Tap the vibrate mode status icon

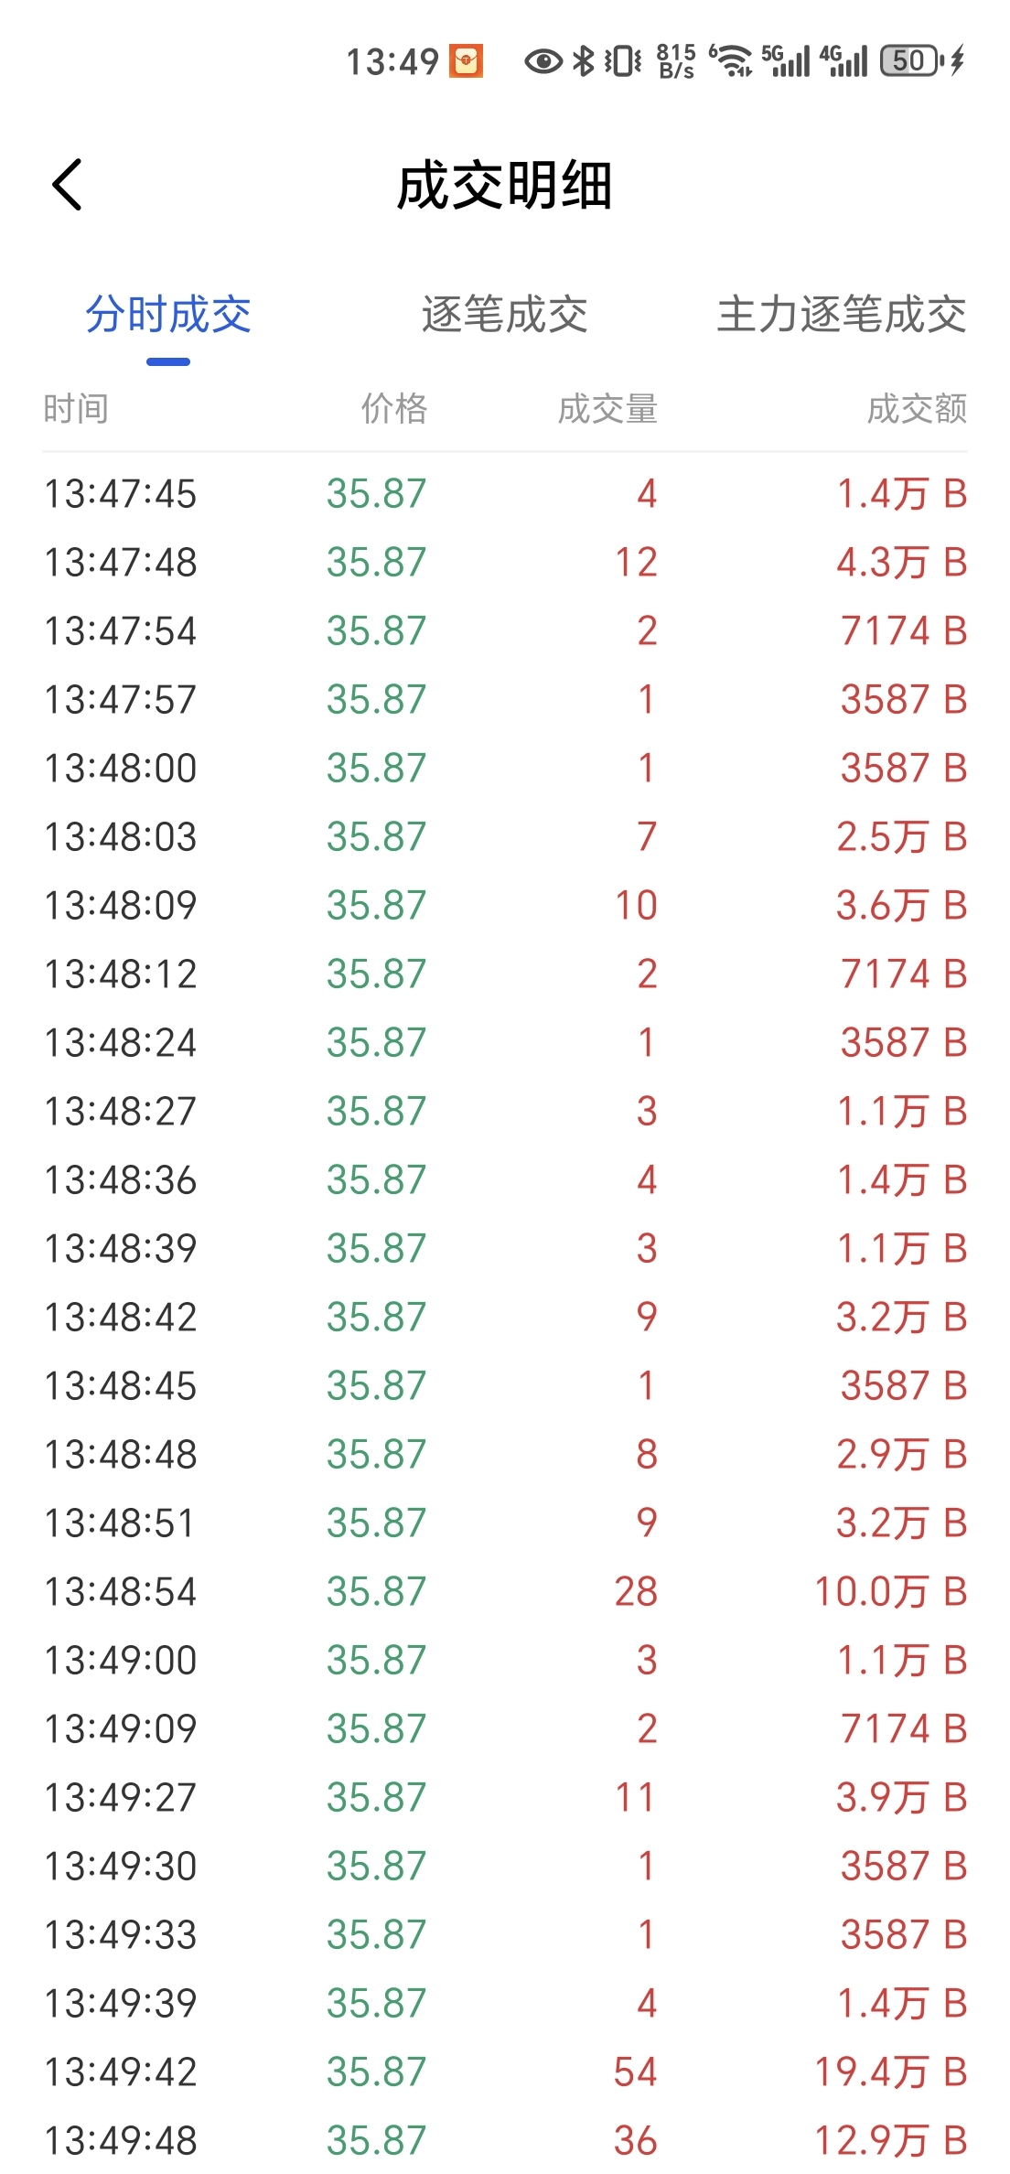[623, 61]
